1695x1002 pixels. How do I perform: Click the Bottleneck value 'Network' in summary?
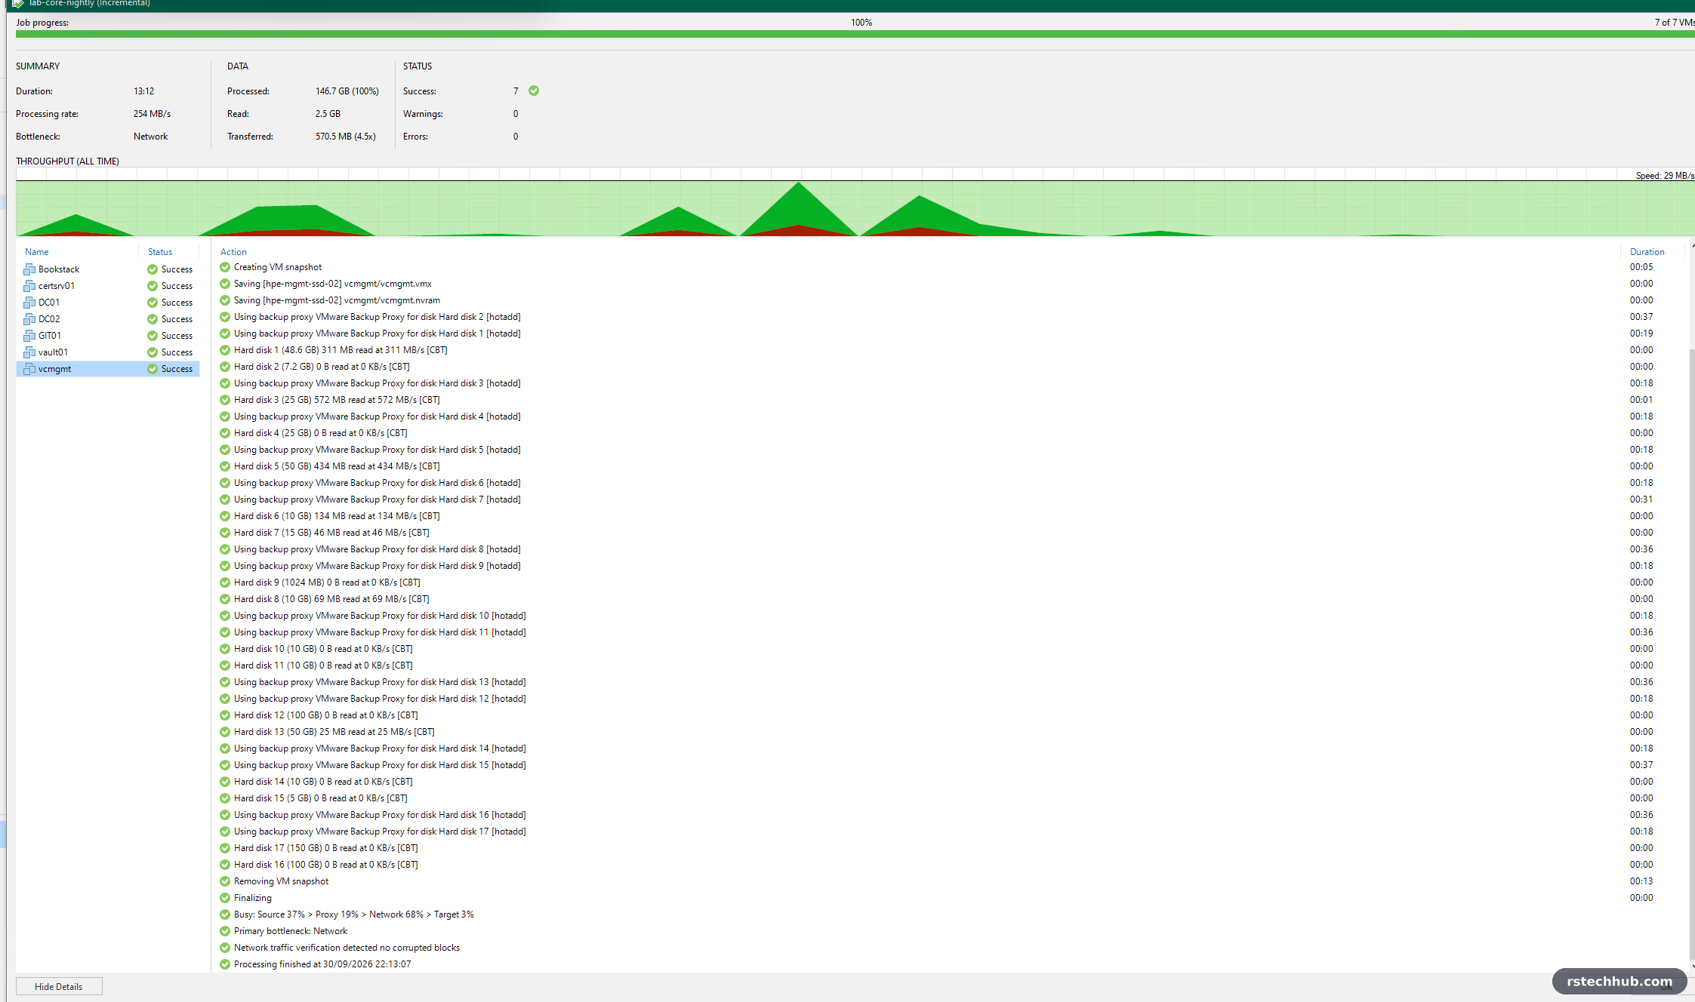point(151,137)
